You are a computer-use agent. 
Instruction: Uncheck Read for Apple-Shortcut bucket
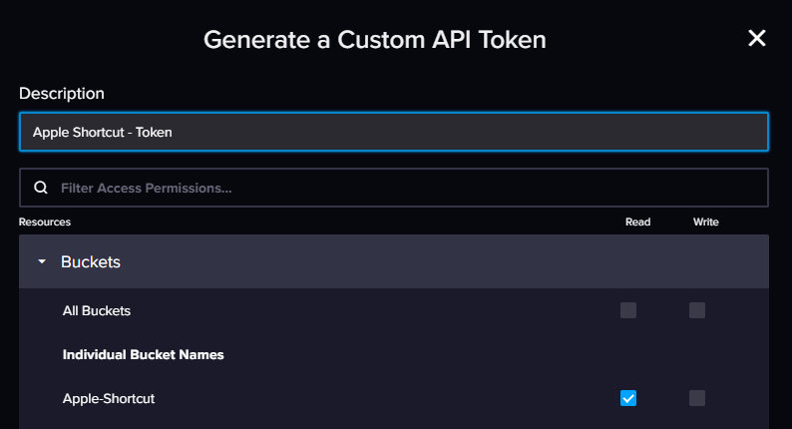coord(628,398)
